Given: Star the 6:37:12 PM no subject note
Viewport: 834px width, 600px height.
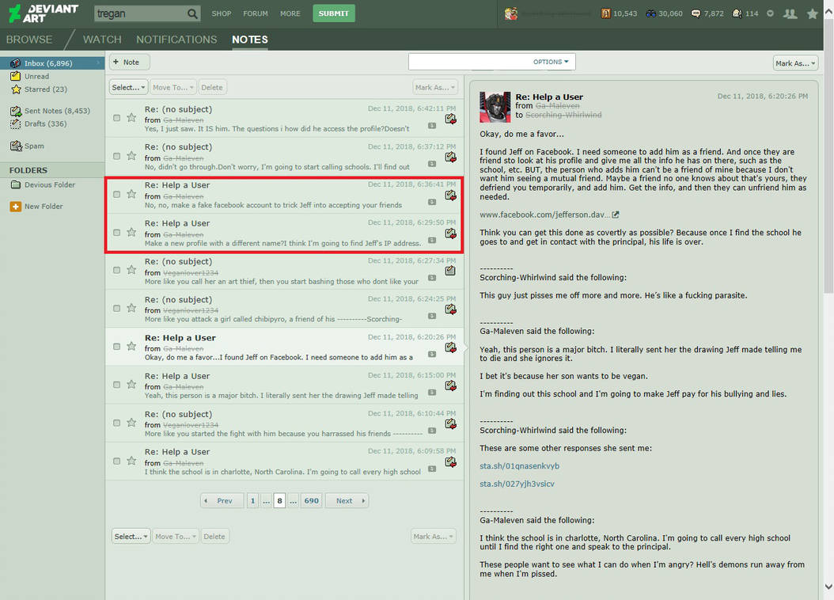Looking at the screenshot, I should click(x=131, y=156).
